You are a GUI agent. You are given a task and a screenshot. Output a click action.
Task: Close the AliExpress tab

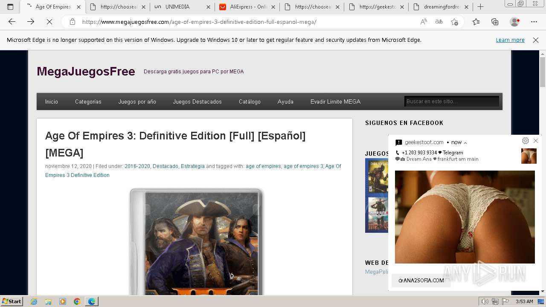[273, 7]
